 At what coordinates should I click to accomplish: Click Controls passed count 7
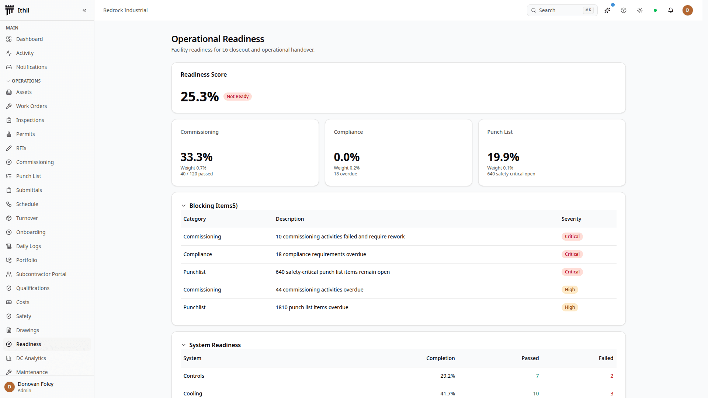coord(537,376)
